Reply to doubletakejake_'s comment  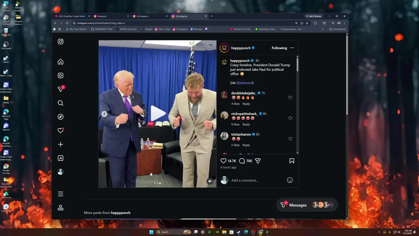tap(246, 104)
